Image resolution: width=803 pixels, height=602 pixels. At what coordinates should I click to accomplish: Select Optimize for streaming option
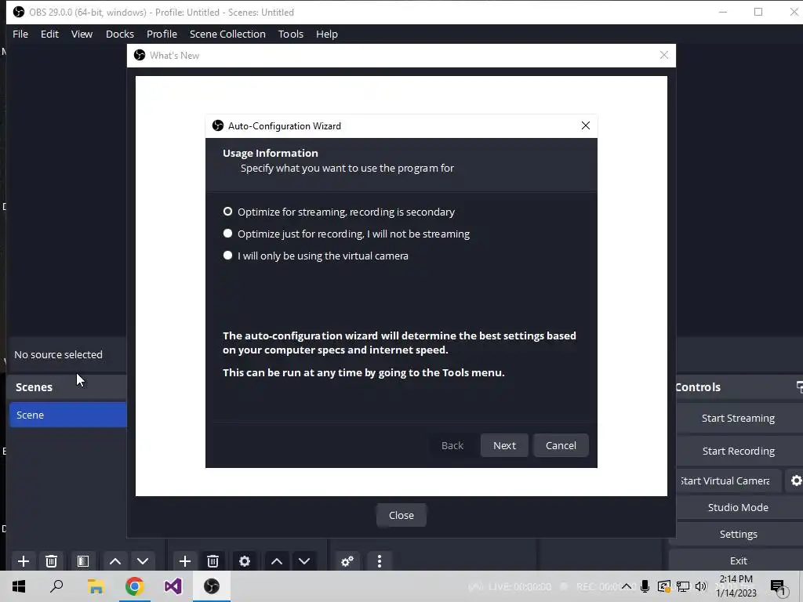click(x=339, y=212)
